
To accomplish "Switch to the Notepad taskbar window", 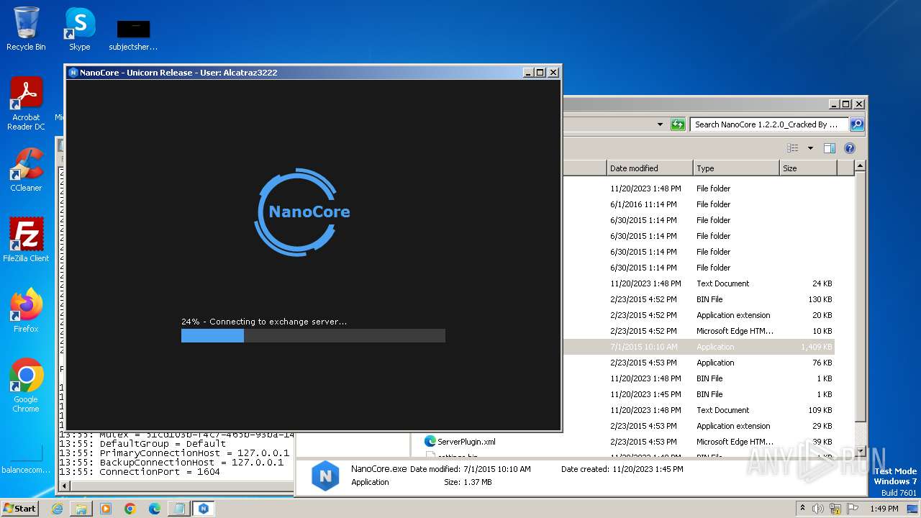I will pos(179,509).
